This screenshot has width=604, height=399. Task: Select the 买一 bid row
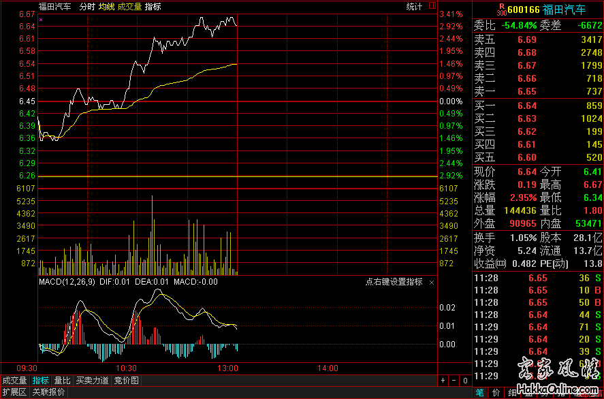538,106
